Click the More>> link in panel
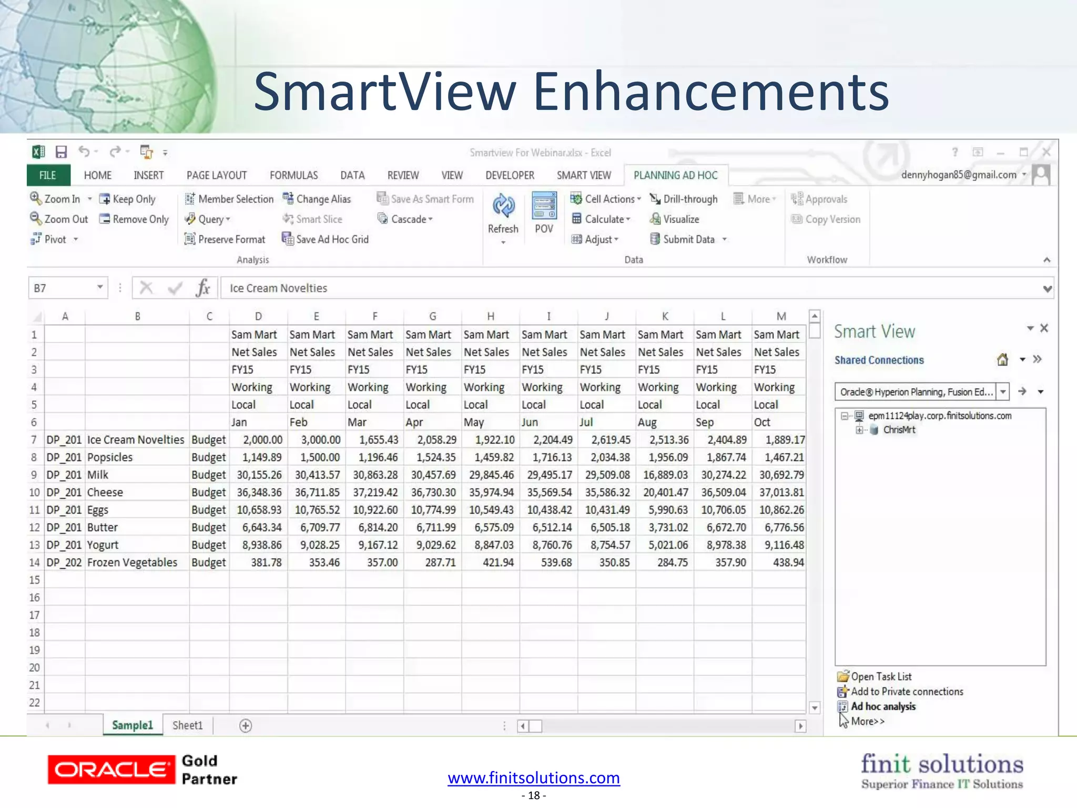 (x=868, y=721)
